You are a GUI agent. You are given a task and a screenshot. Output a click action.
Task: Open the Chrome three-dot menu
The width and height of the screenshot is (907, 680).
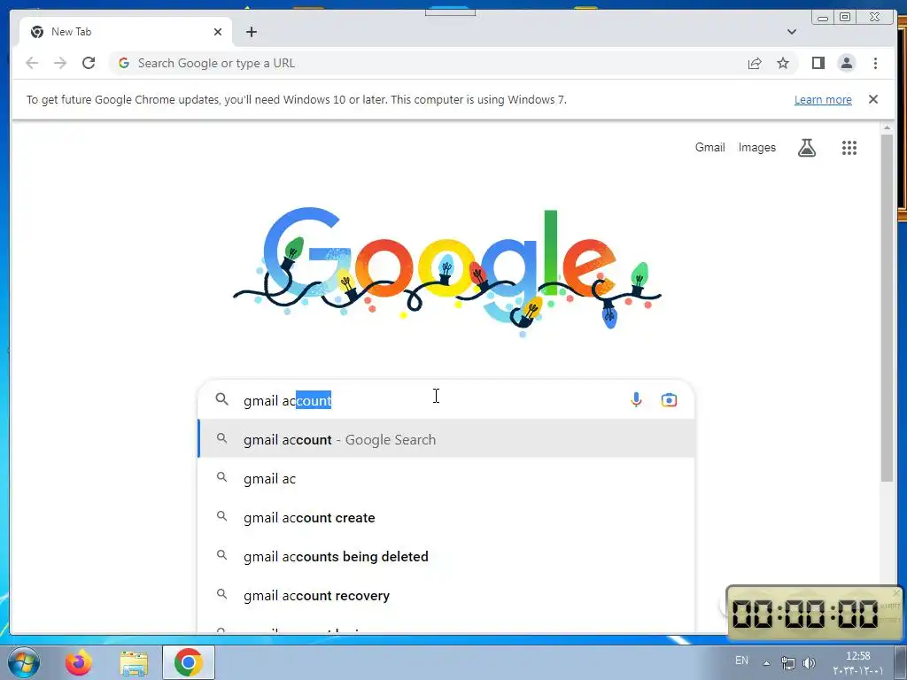875,63
